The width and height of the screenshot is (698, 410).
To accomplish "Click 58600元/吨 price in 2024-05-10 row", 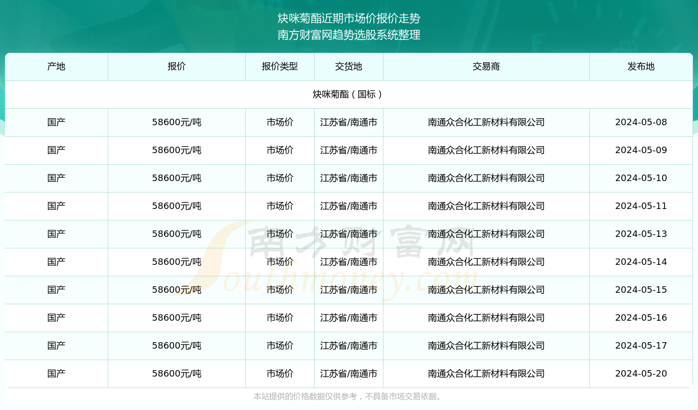I will [x=176, y=178].
